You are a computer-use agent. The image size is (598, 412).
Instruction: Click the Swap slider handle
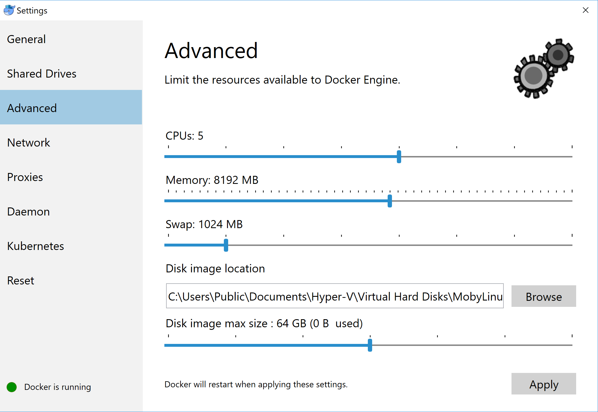[x=226, y=245]
